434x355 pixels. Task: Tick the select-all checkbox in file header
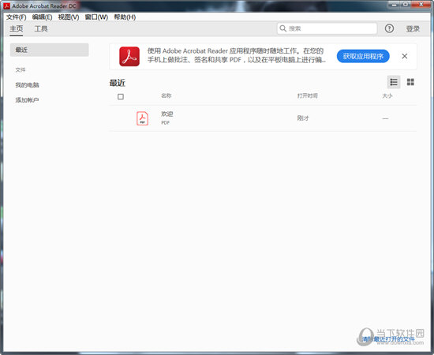121,96
